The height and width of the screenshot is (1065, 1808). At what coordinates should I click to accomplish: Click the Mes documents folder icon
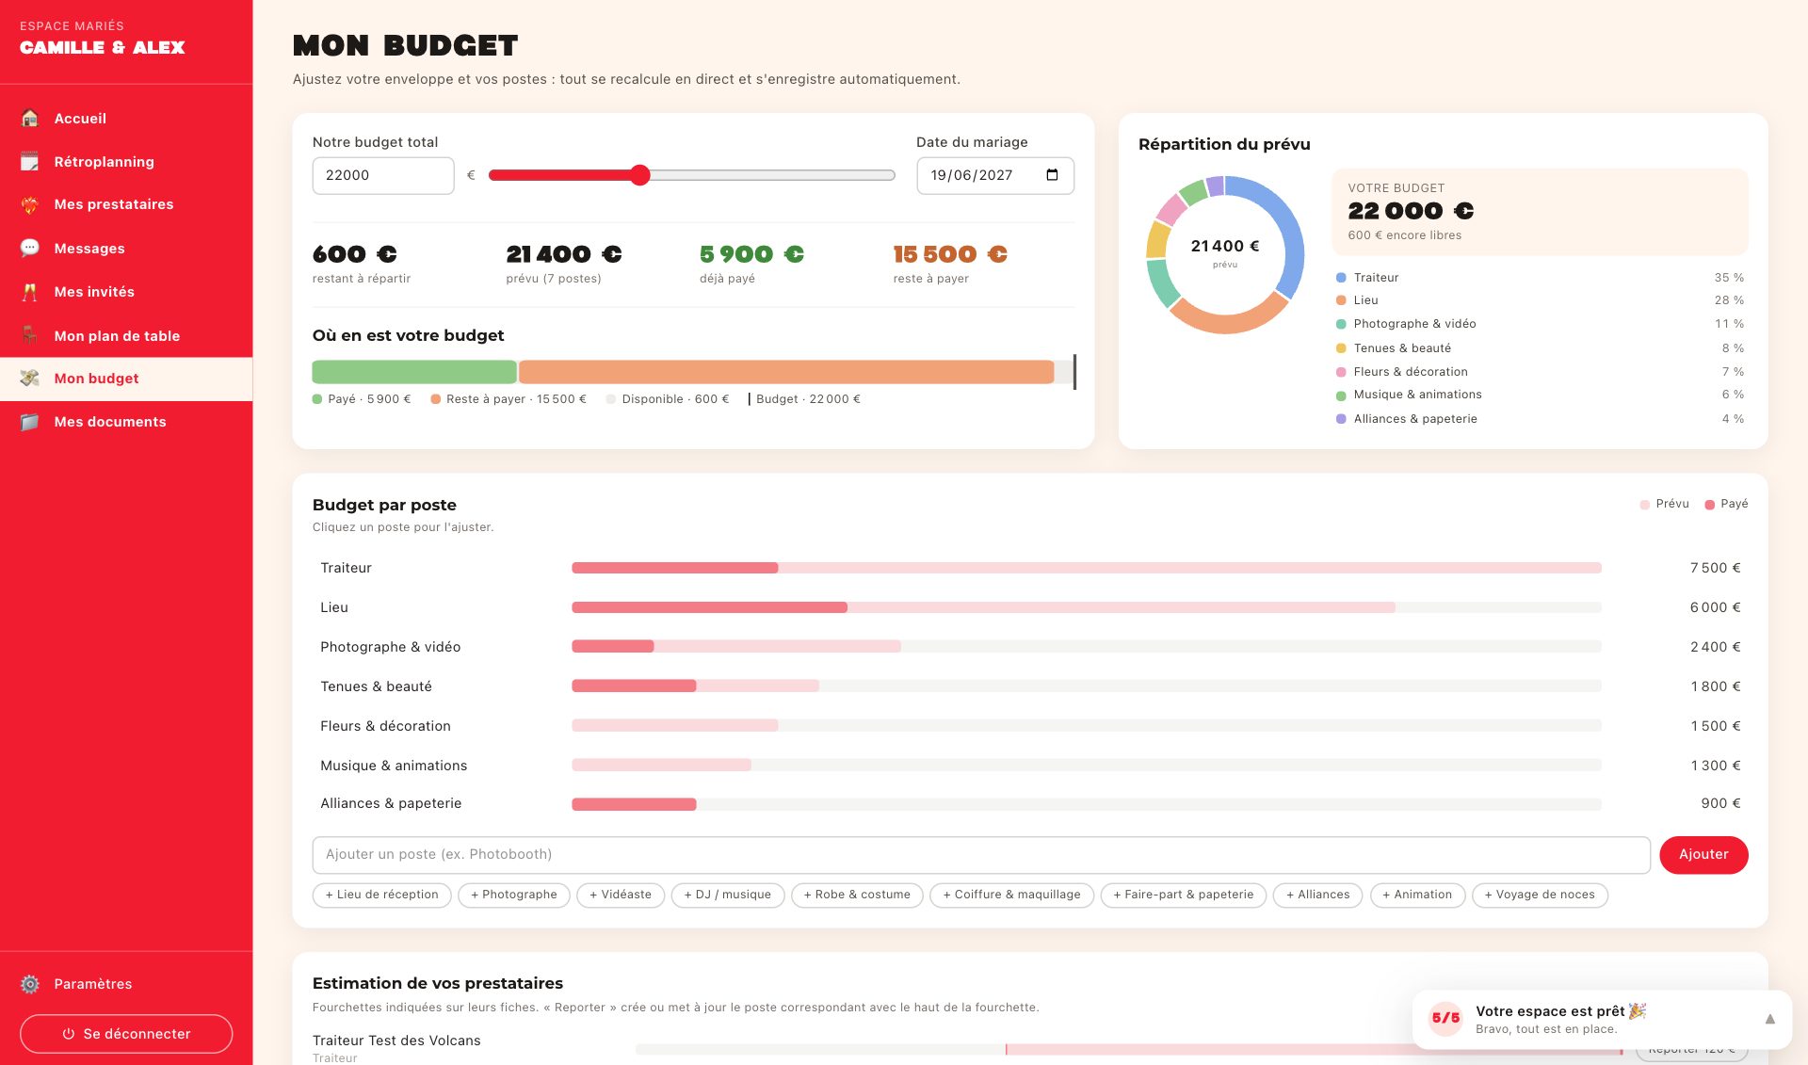(x=30, y=422)
